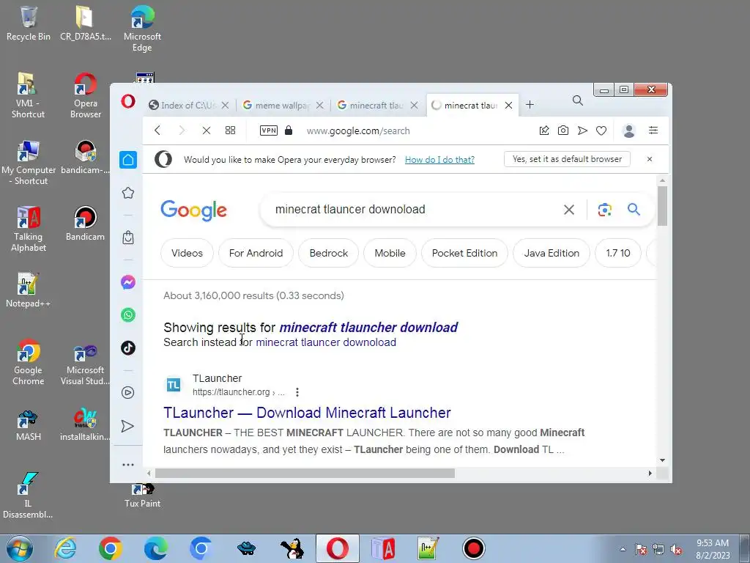
Task: Open Messenger in the sidebar
Action: (x=127, y=282)
